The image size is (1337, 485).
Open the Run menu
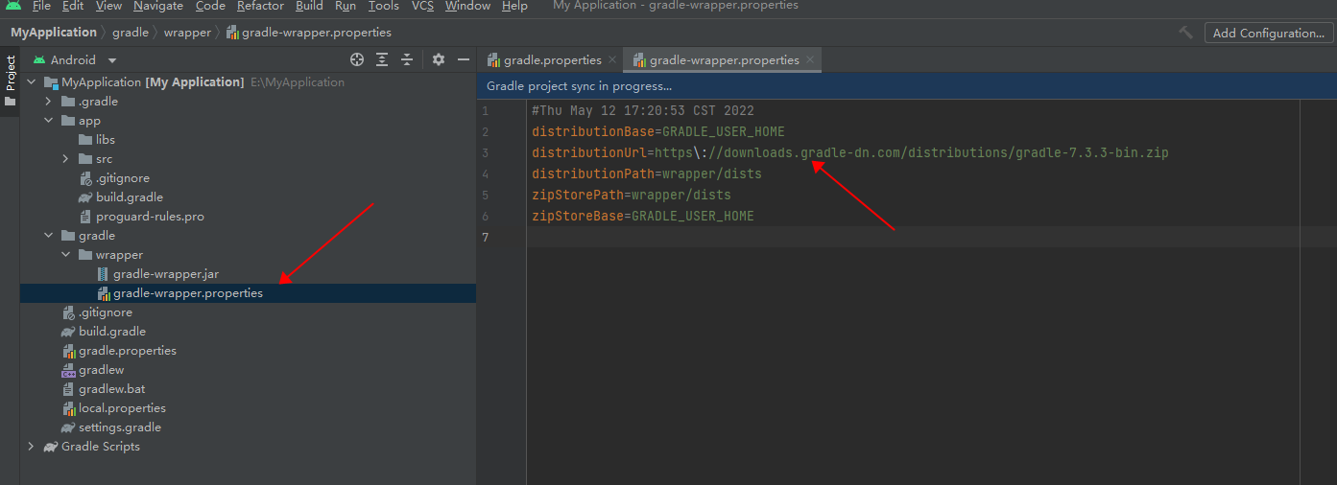tap(346, 6)
